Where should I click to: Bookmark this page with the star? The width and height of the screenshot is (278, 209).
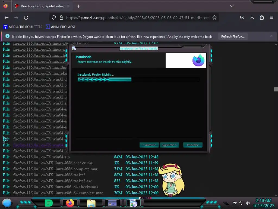[214, 17]
